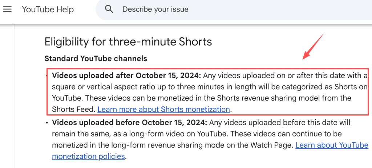Click the "Standard YouTube channels" subheading
The height and width of the screenshot is (168, 372).
(96, 58)
